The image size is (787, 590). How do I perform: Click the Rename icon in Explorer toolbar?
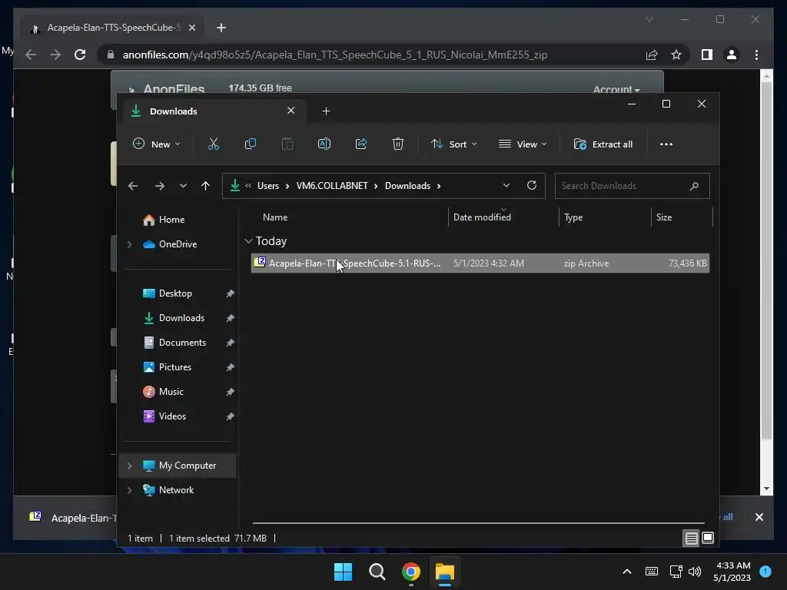pos(324,144)
